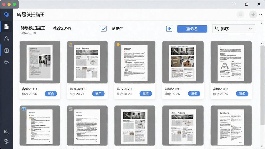Open the thumbnail of the 20-23 document
Viewport: 265px width, 149px height.
231,62
